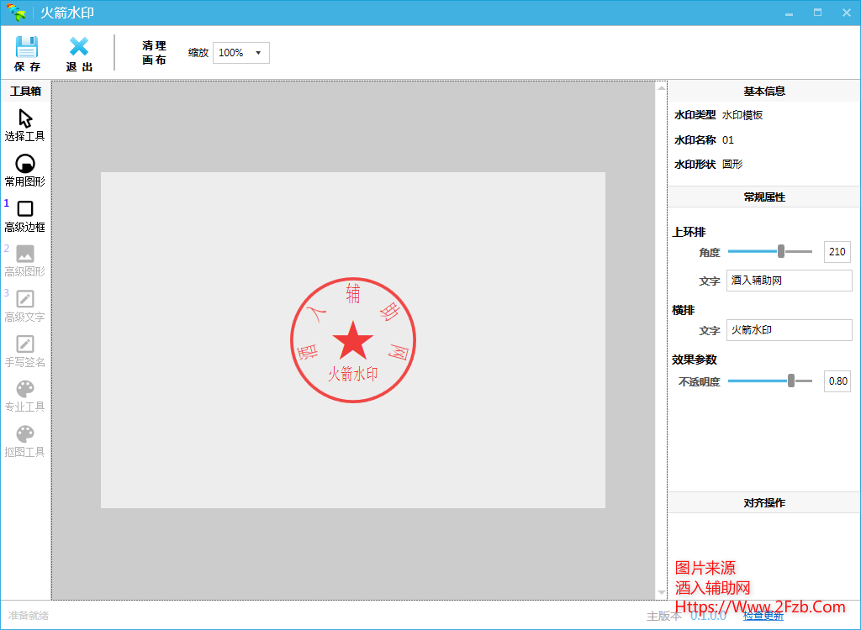Click the angle value field showing 210
The height and width of the screenshot is (630, 861).
837,252
